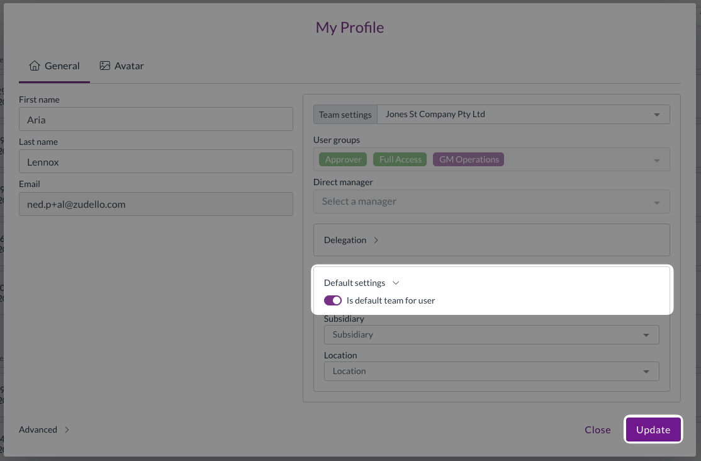Image resolution: width=701 pixels, height=461 pixels.
Task: Click the Close link
Action: point(597,430)
